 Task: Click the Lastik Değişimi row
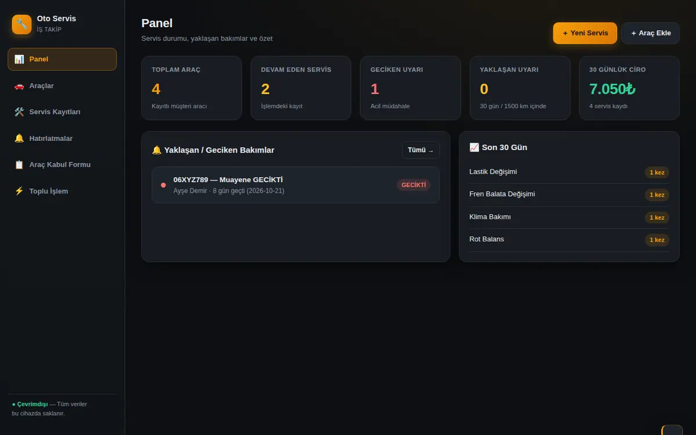click(x=569, y=172)
